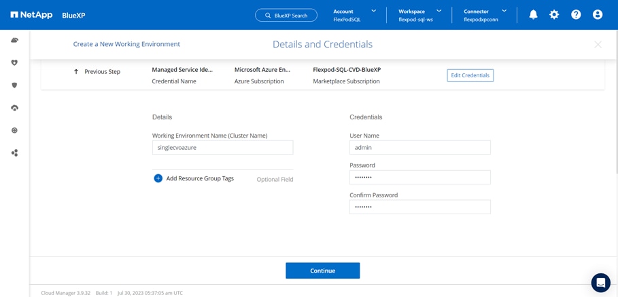Viewport: 618px width, 297px height.
Task: Open the settings gear icon
Action: 554,15
